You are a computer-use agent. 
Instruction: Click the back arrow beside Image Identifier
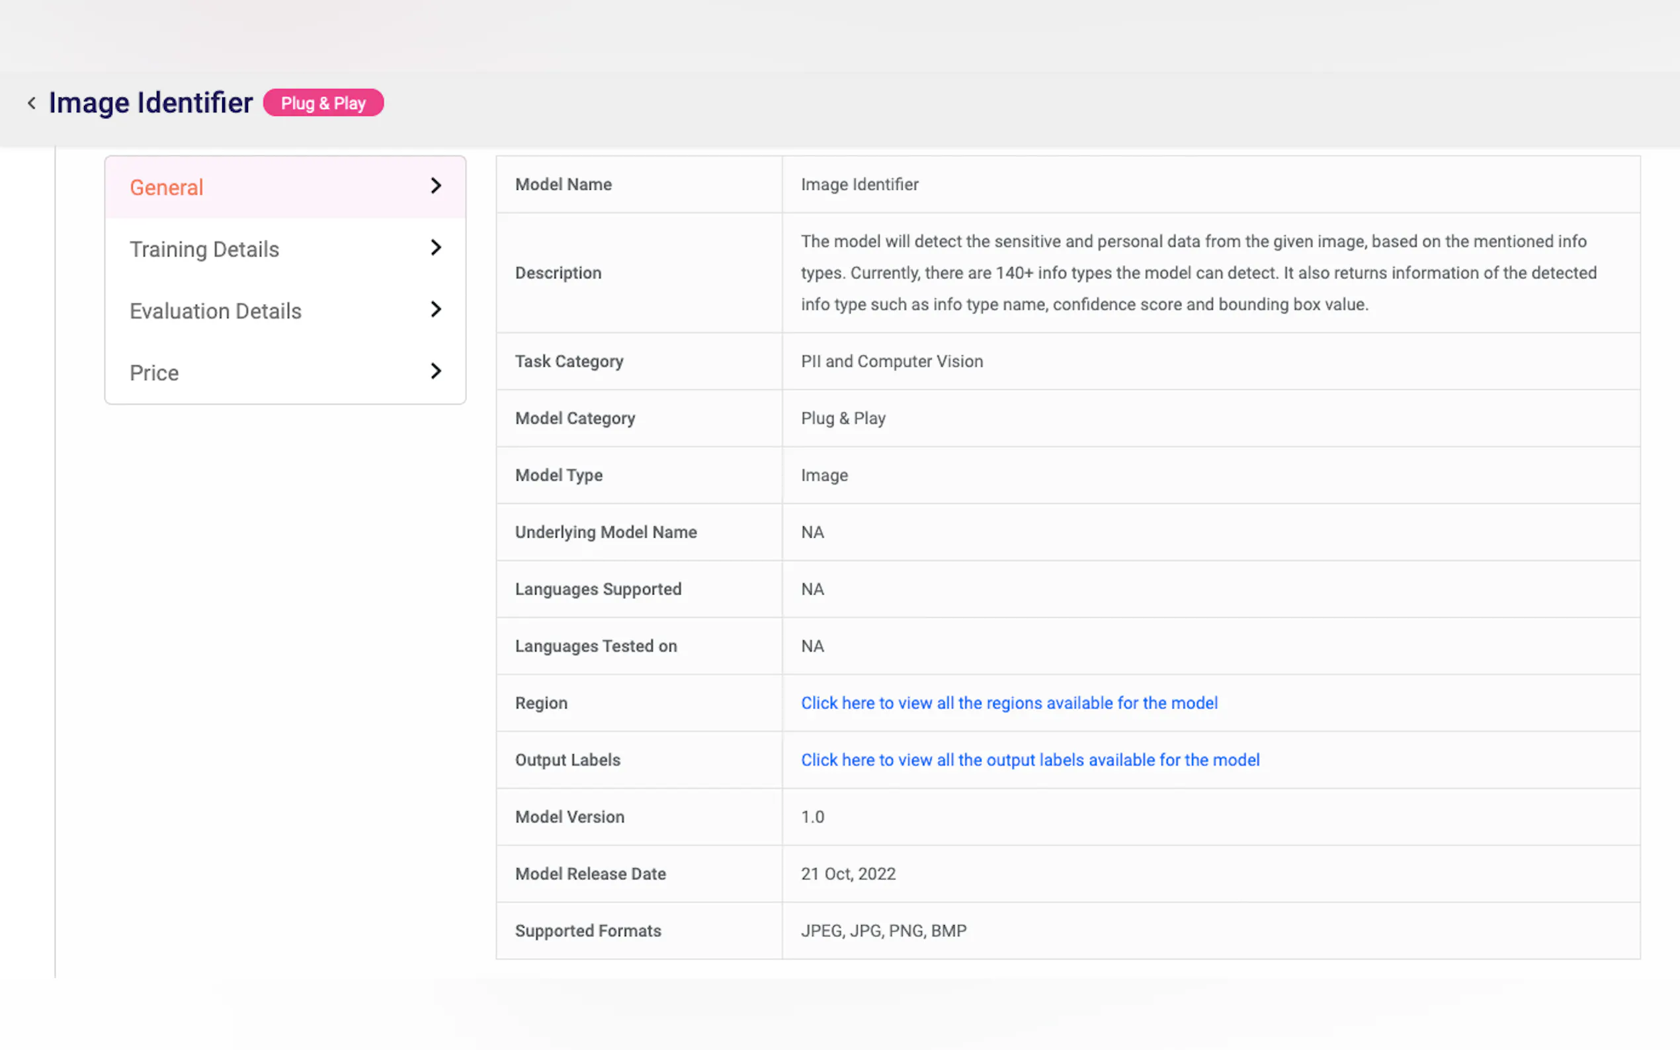point(32,103)
